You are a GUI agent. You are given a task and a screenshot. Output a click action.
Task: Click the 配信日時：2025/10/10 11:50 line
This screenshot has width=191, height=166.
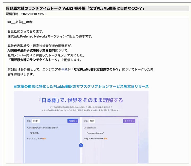point(26,14)
